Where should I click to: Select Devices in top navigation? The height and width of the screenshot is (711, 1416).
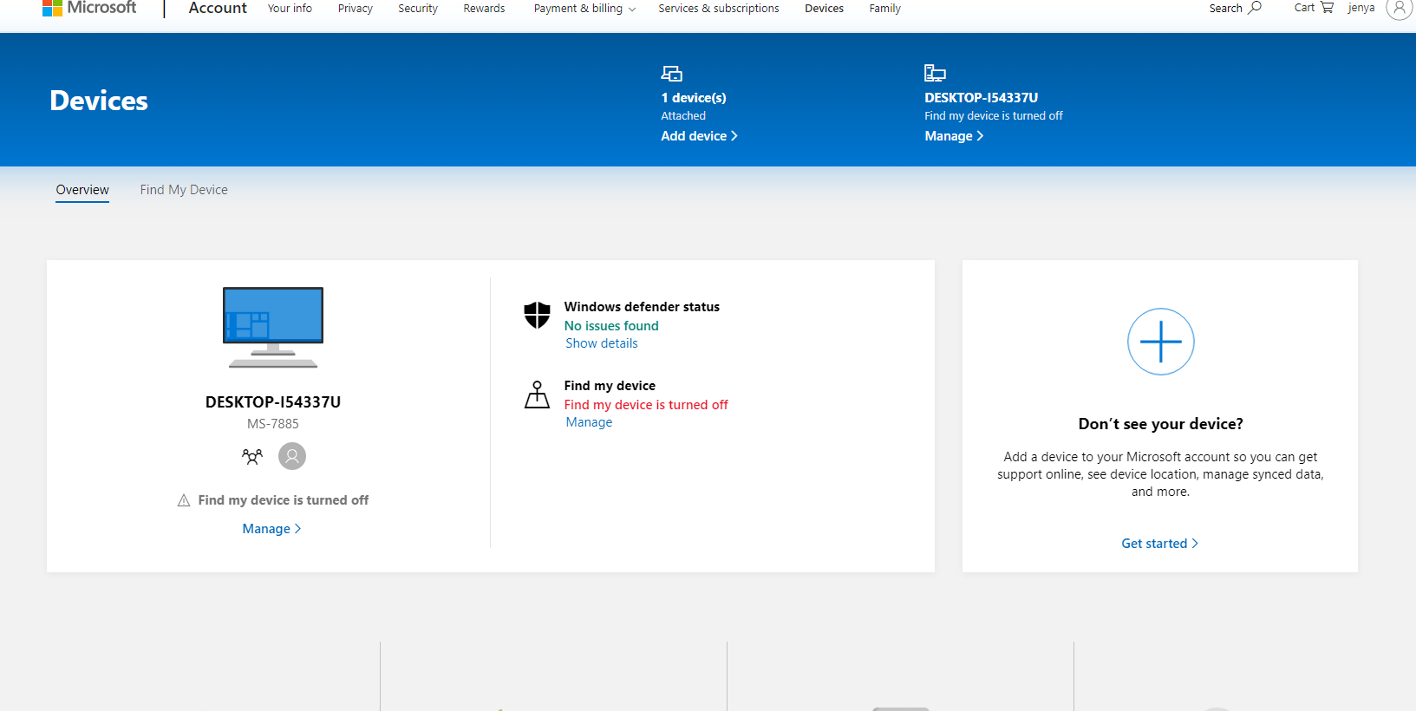[824, 9]
